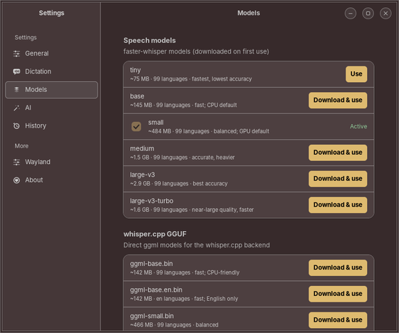The width and height of the screenshot is (399, 333).
Task: Click 'Direct ggml models for the whisper.cpp backend'
Action: tap(197, 245)
